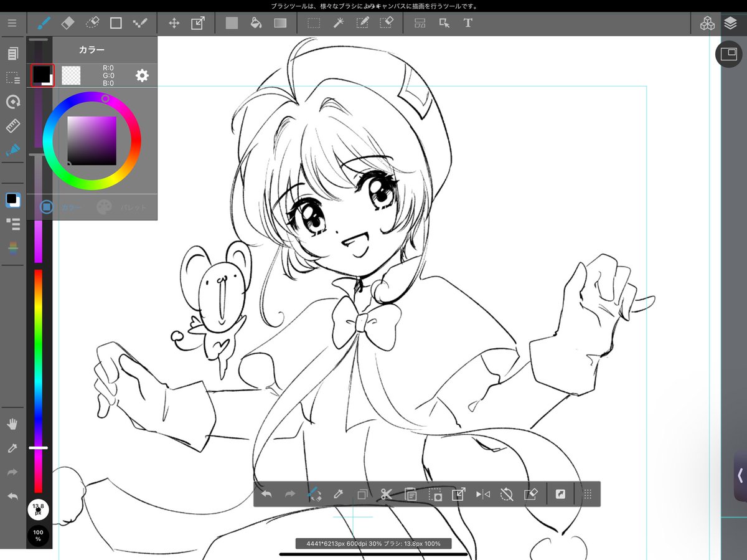Select the dot pixel tool
This screenshot has width=747, height=560.
tap(140, 23)
